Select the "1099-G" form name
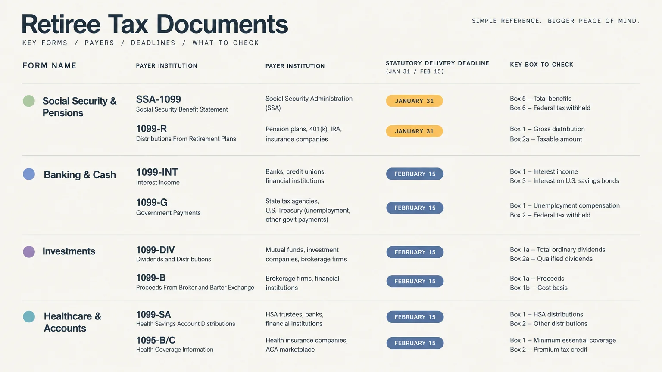Viewport: 662px width, 372px height. [152, 202]
